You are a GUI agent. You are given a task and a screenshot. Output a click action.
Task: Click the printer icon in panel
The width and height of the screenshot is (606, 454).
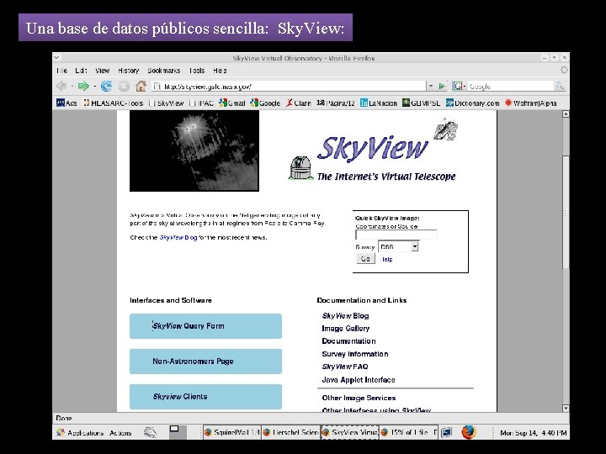click(x=150, y=432)
